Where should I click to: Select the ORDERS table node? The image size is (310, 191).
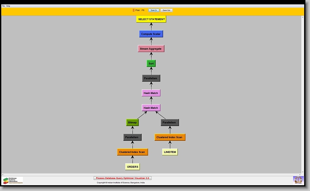click(x=132, y=167)
